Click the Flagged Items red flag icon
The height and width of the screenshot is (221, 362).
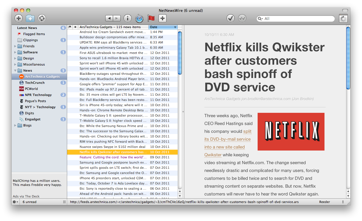coord(19,34)
